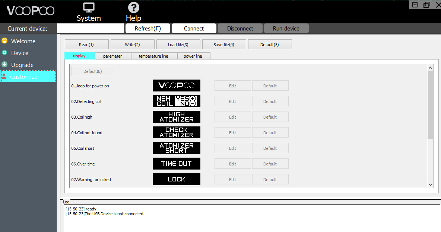Click Default for logo for power on
The height and width of the screenshot is (232, 441).
pyautogui.click(x=270, y=86)
